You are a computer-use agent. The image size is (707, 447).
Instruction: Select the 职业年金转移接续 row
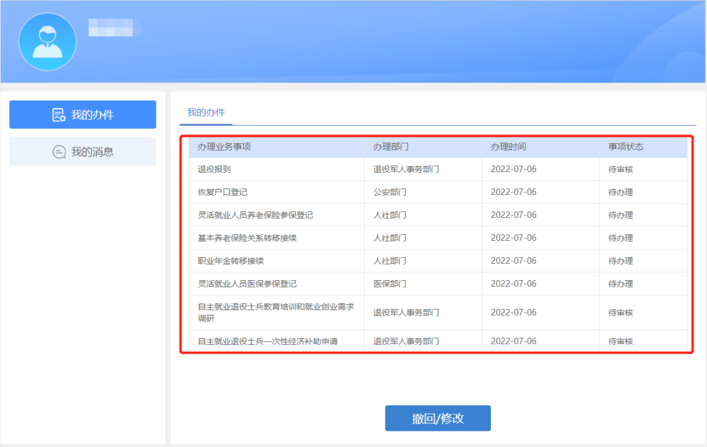230,261
